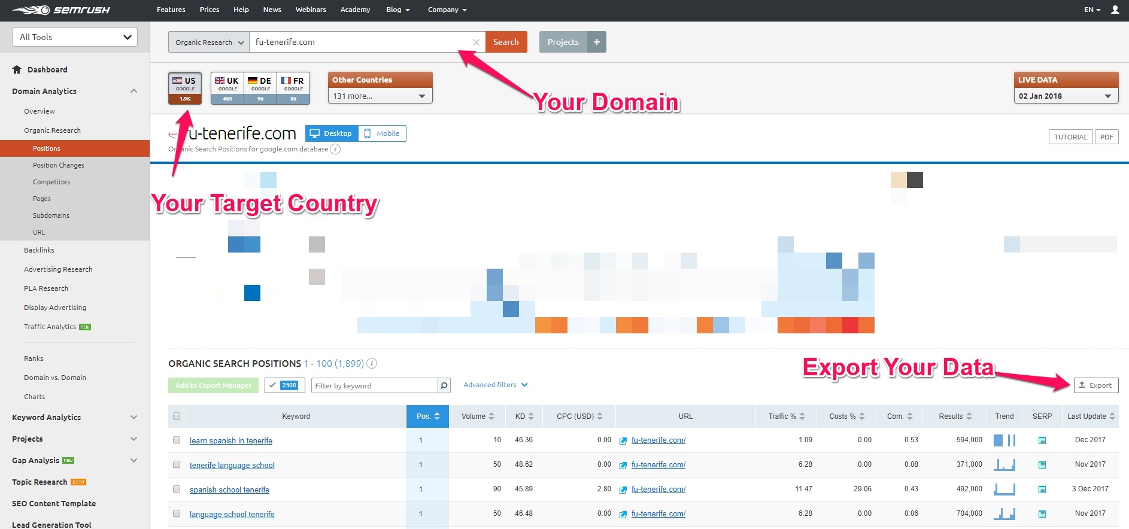Open the Live Data date dropdown
This screenshot has height=529, width=1129.
1066,96
